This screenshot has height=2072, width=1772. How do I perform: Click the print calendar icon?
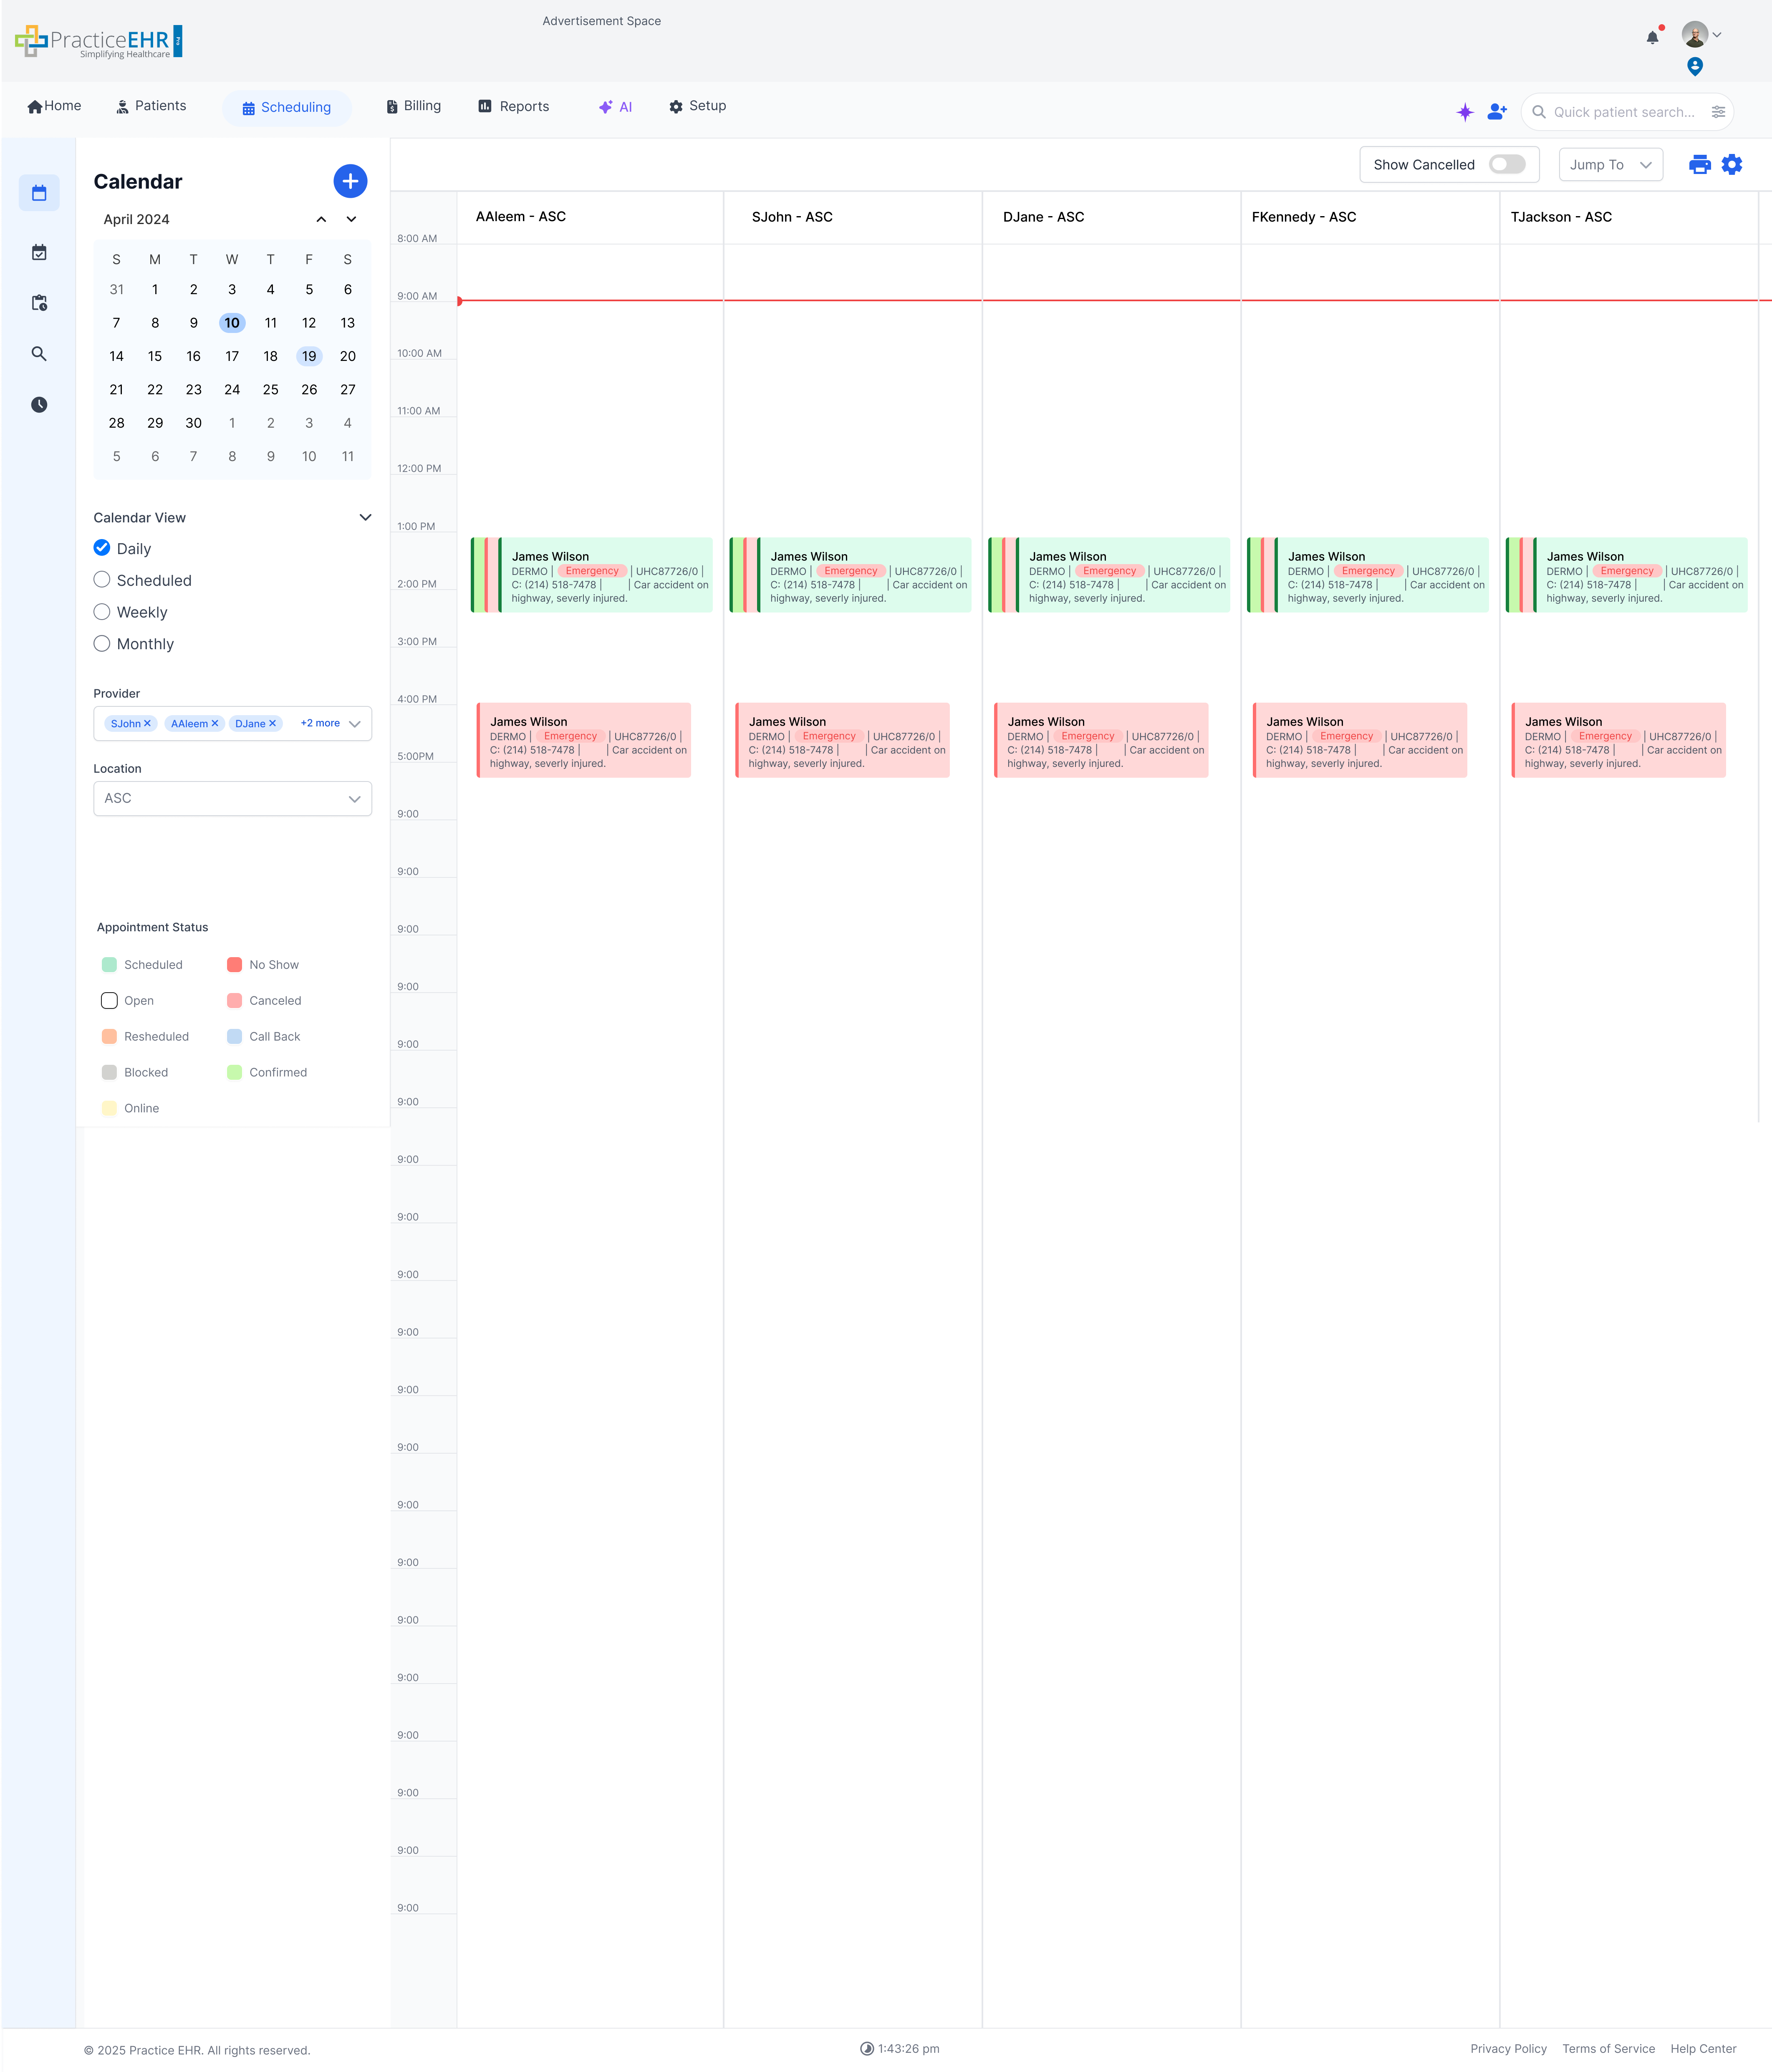pyautogui.click(x=1699, y=165)
